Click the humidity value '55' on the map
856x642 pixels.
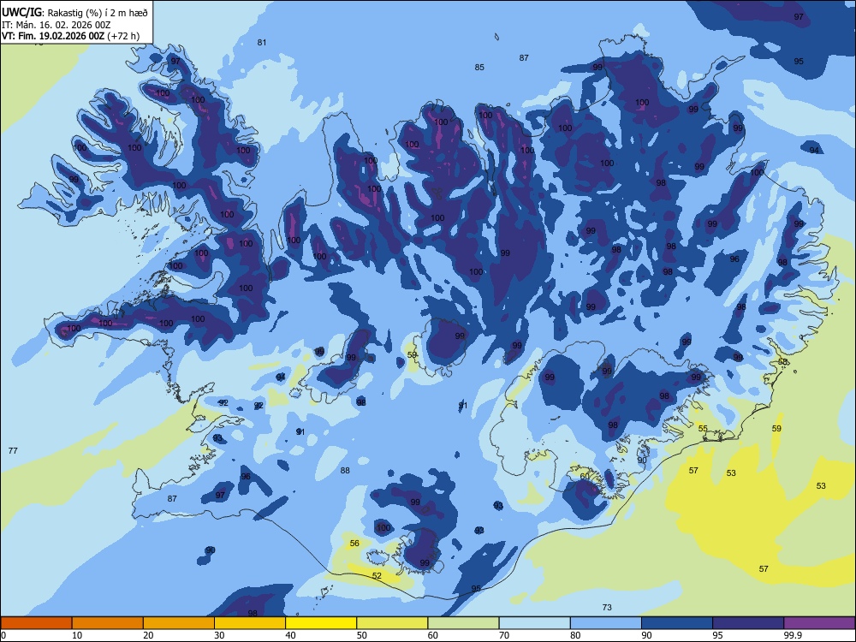703,429
